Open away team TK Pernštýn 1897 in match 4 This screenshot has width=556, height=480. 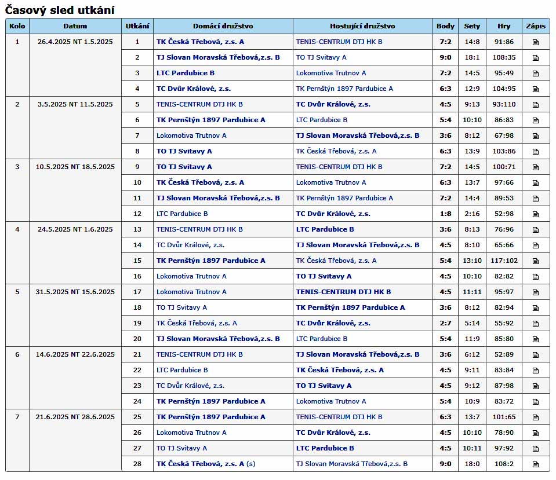344,89
